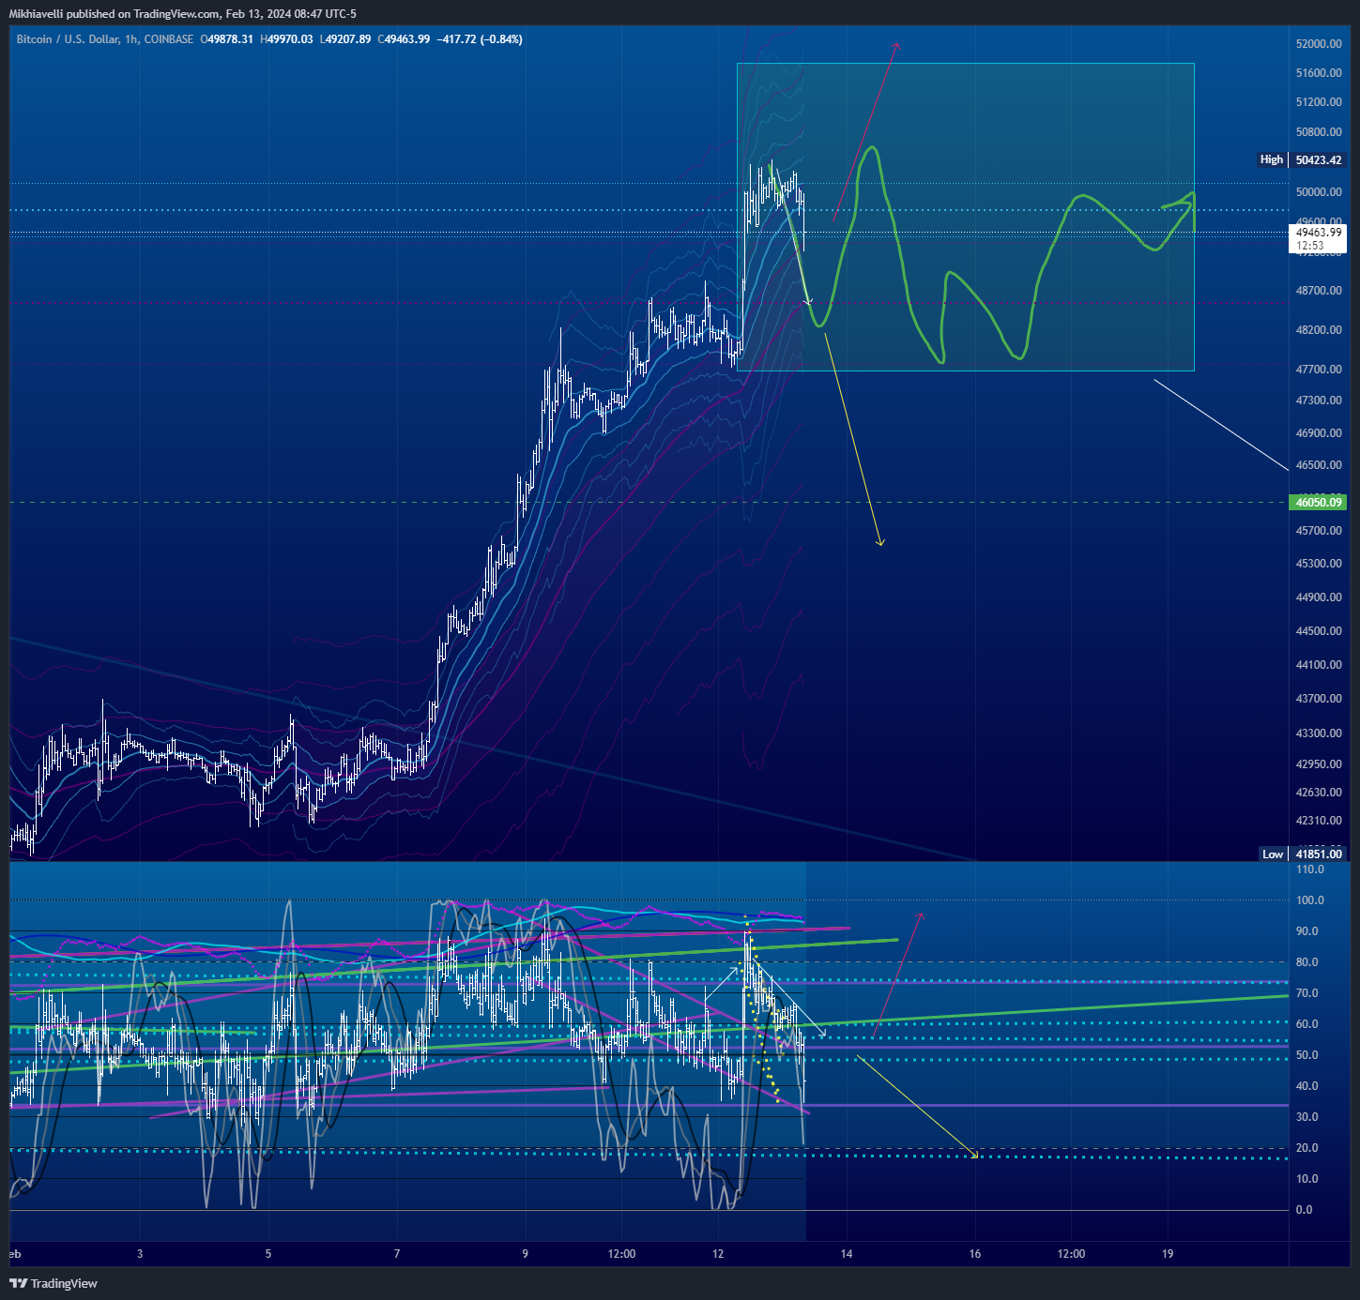Screen dimensions: 1360x1300
Task: Click the 30.0 oscillator scale label
Action: 1307,1117
